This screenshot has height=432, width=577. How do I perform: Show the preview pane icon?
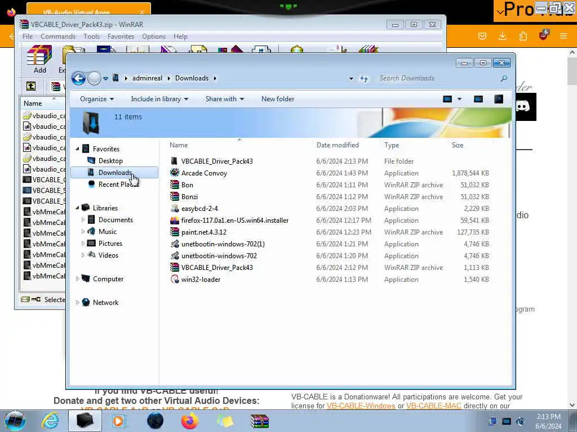pos(478,99)
